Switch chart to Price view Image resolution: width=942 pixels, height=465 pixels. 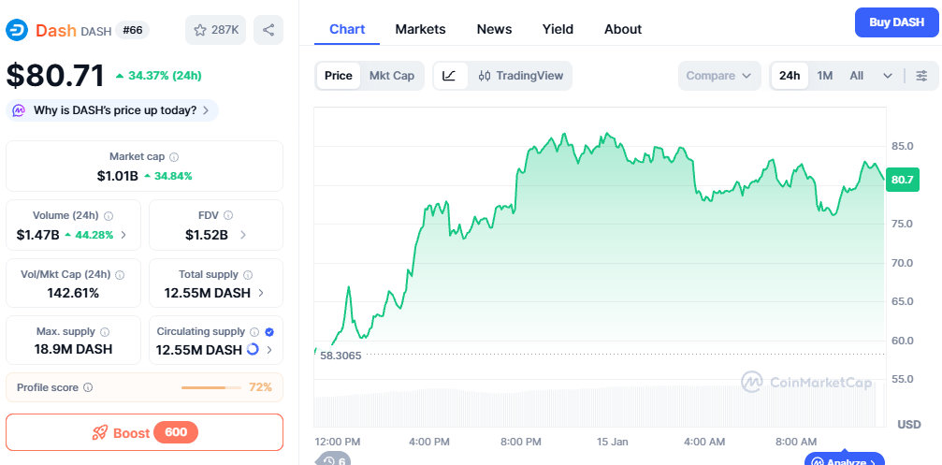pyautogui.click(x=339, y=76)
